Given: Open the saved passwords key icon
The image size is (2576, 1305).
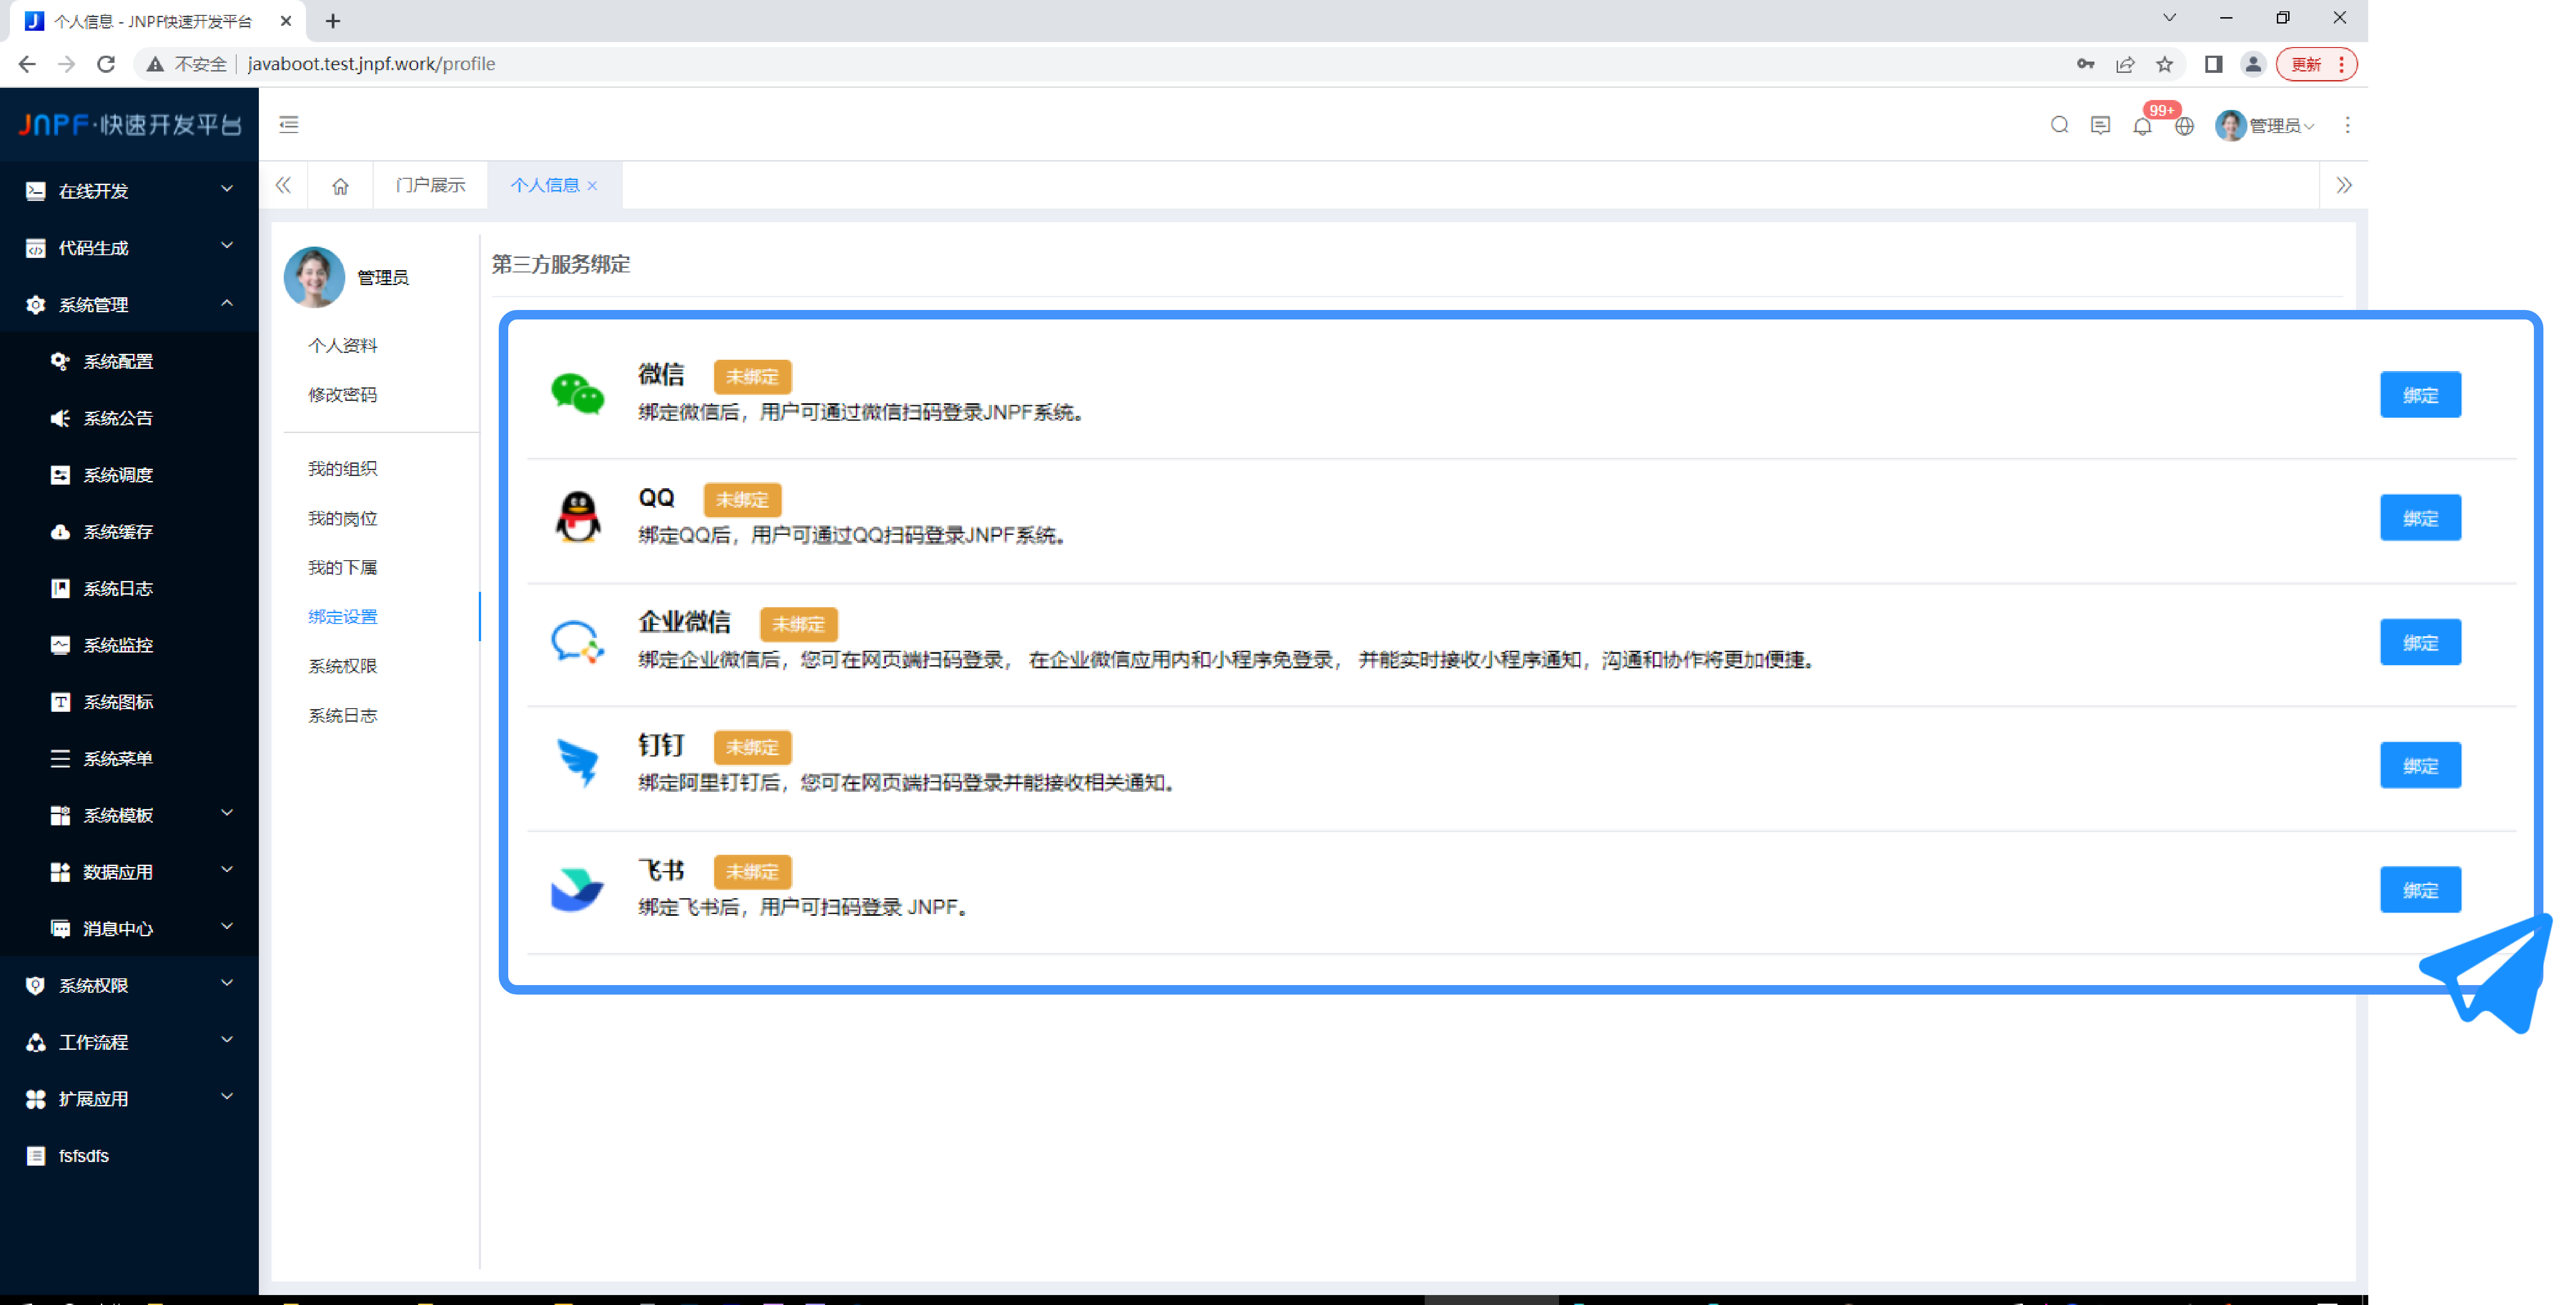Looking at the screenshot, I should (2085, 64).
